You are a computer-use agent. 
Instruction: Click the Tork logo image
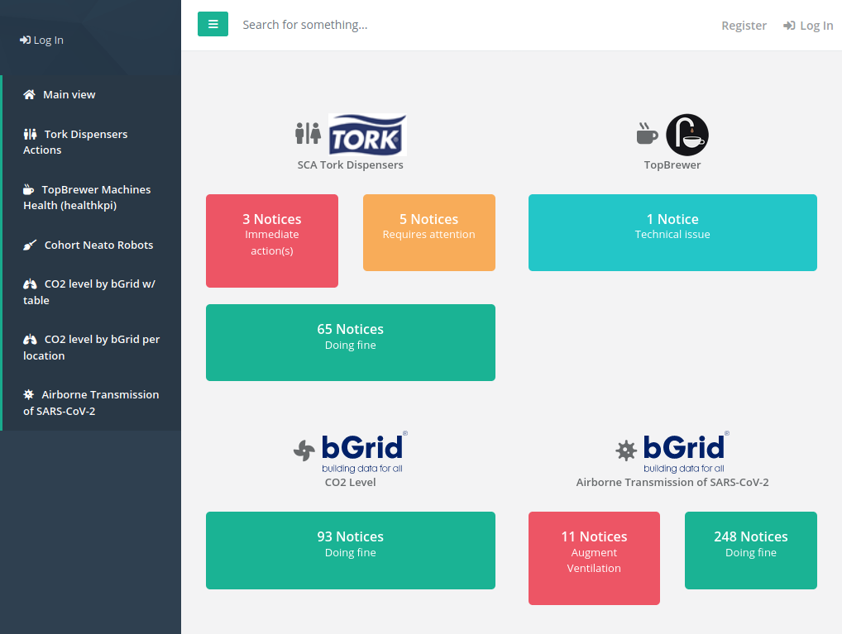[x=367, y=135]
